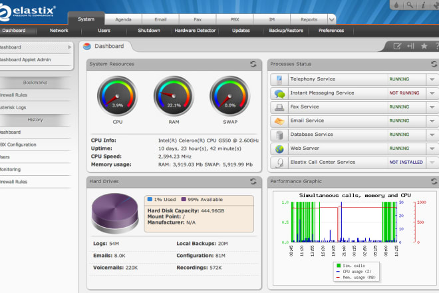Expand more top menu tabs chevron

[331, 19]
